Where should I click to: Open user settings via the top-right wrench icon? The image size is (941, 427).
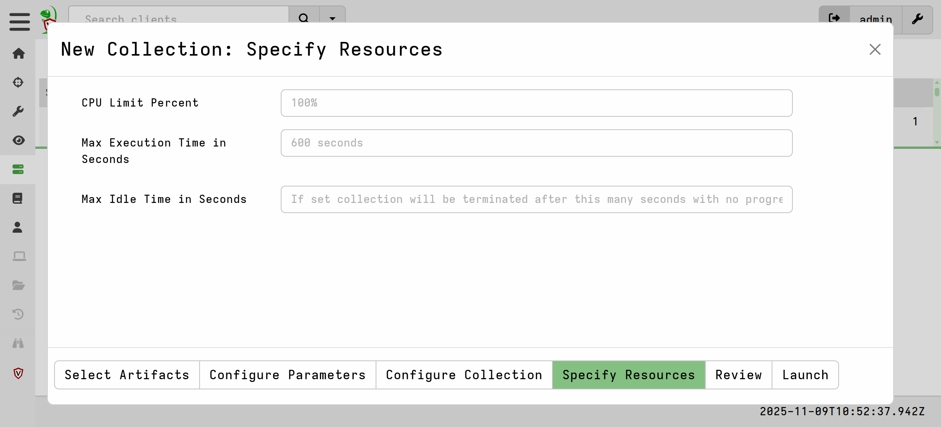918,19
